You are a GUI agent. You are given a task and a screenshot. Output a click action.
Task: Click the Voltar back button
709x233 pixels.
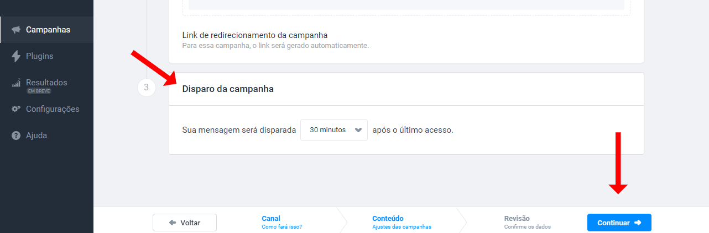click(185, 223)
